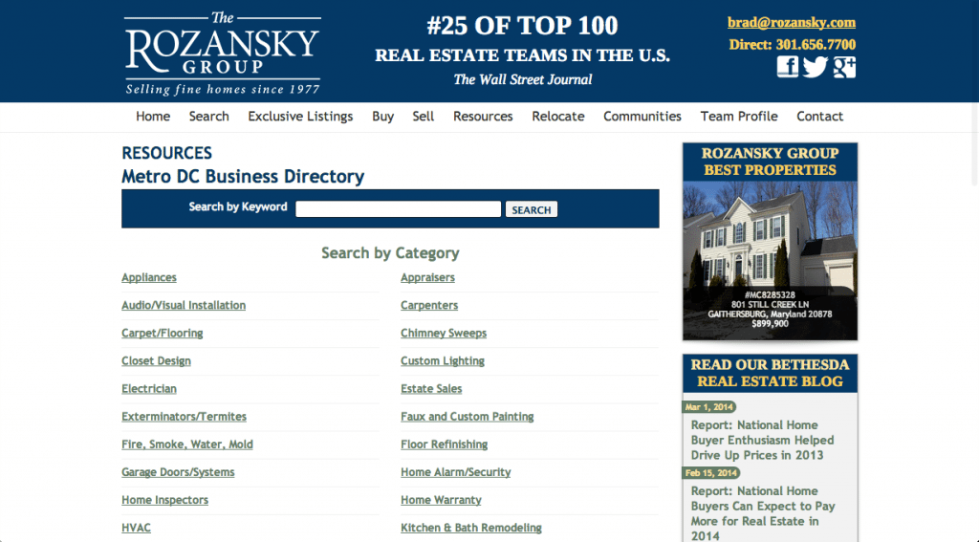Viewport: 979px width, 542px height.
Task: Open the Chimney Sweeps category
Action: coord(444,333)
